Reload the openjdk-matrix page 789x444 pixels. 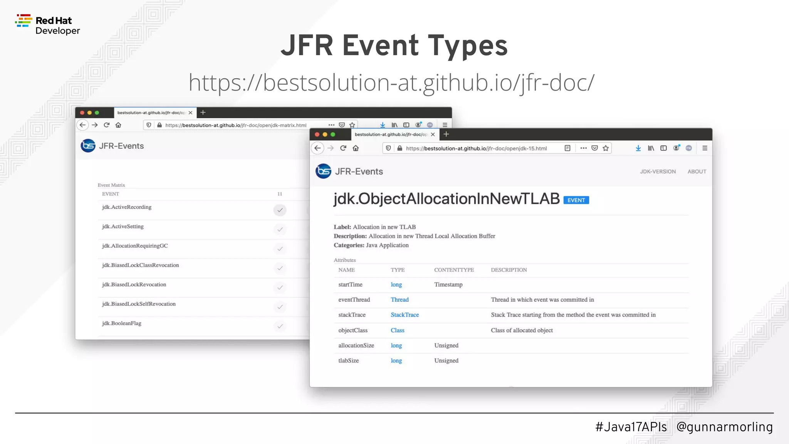[107, 125]
